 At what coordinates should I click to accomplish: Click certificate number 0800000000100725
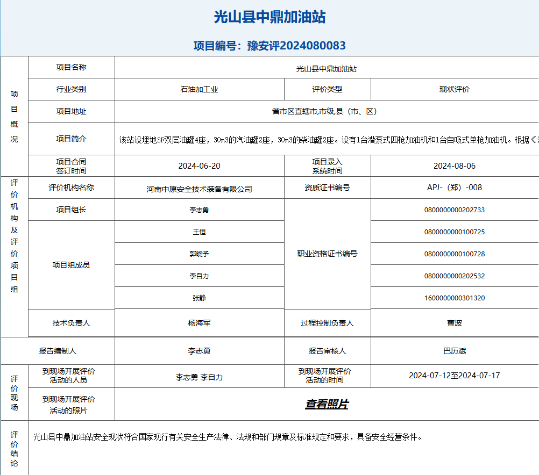coord(455,232)
